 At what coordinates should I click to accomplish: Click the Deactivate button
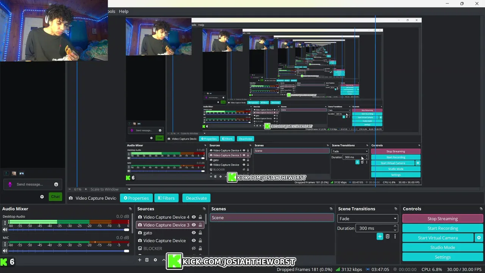(x=196, y=198)
